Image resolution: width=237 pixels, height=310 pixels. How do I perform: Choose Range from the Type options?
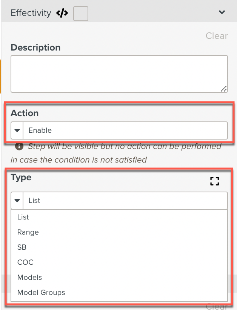(28, 232)
